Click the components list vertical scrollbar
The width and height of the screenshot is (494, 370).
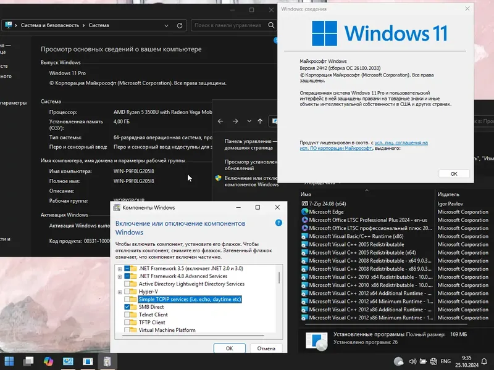click(279, 277)
